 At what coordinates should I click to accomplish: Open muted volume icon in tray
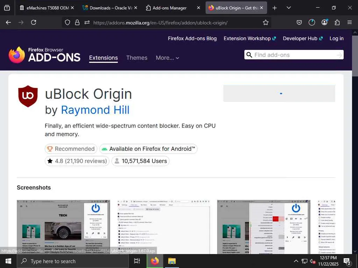[x=313, y=261]
